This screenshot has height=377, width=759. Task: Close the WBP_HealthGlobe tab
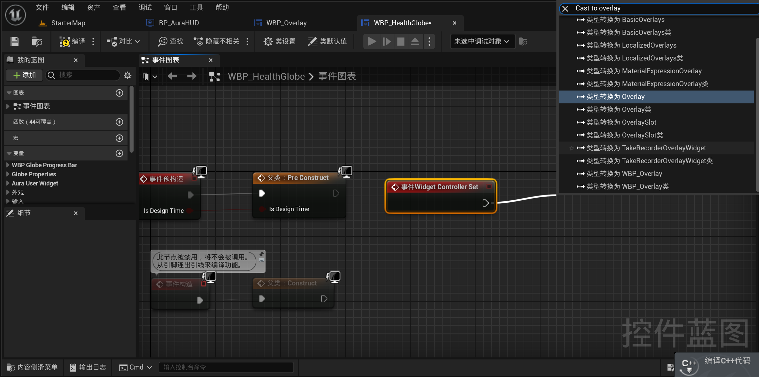tap(455, 23)
